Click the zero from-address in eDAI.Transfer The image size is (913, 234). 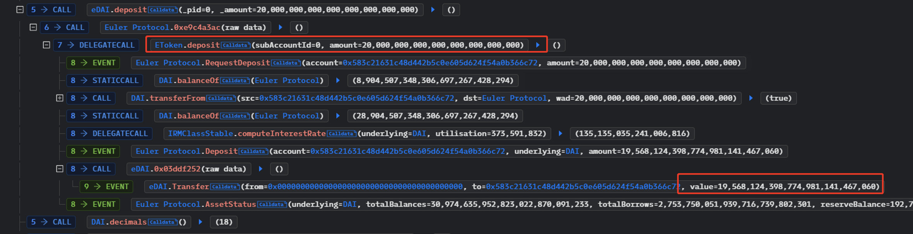(365, 187)
